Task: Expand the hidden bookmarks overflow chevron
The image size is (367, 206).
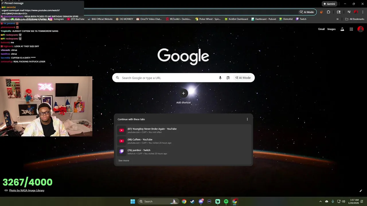Action: coord(337,19)
